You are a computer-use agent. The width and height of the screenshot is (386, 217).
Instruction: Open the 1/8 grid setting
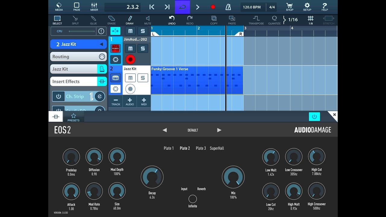(311, 20)
